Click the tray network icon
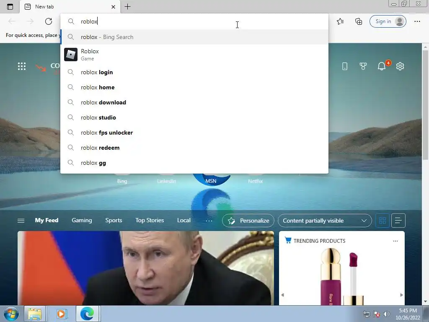Viewport: 429px width, 322px height. tap(366, 314)
